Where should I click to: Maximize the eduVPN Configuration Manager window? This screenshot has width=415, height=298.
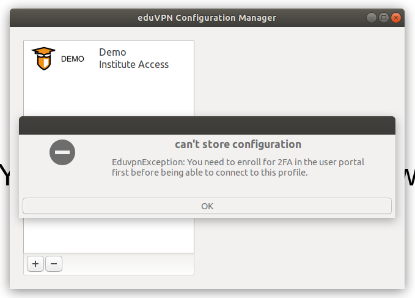(x=384, y=18)
